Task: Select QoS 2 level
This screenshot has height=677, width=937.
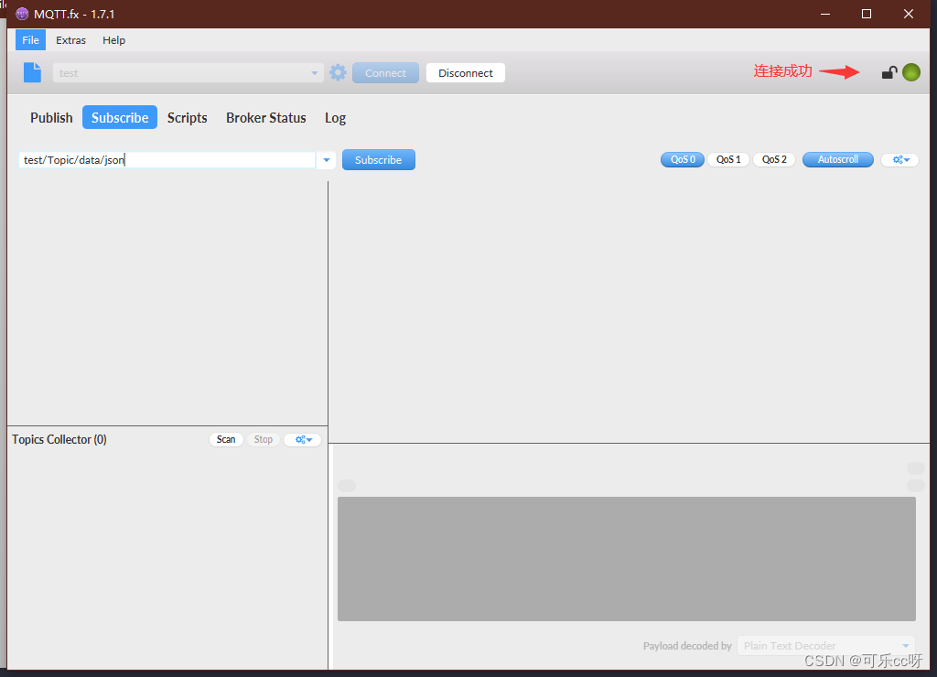Action: pyautogui.click(x=774, y=159)
